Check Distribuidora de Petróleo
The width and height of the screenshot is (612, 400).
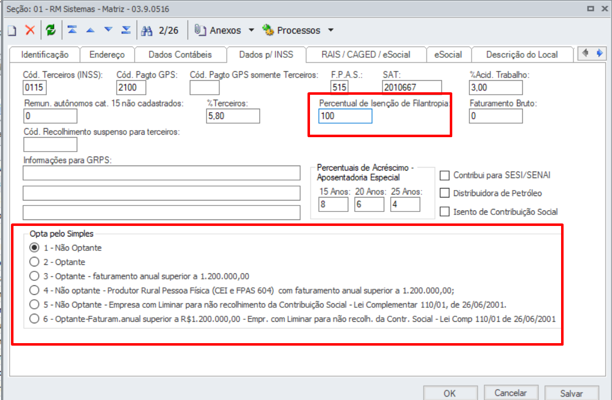click(445, 193)
